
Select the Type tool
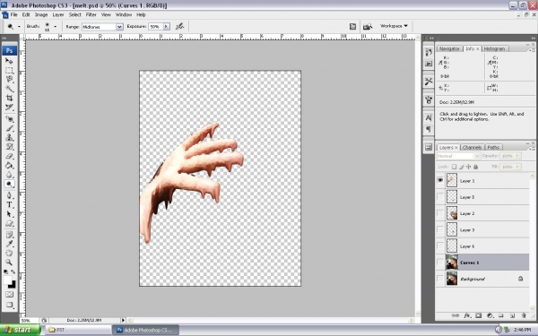9,205
